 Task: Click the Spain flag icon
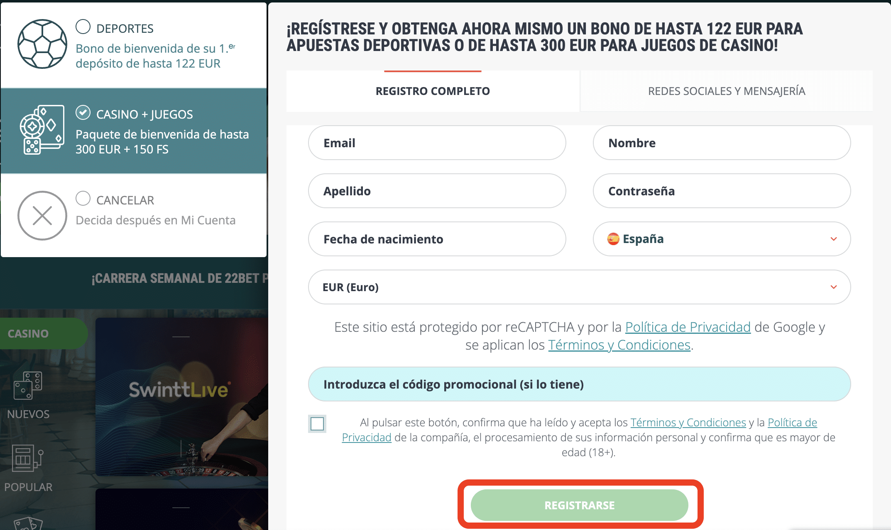tap(613, 239)
